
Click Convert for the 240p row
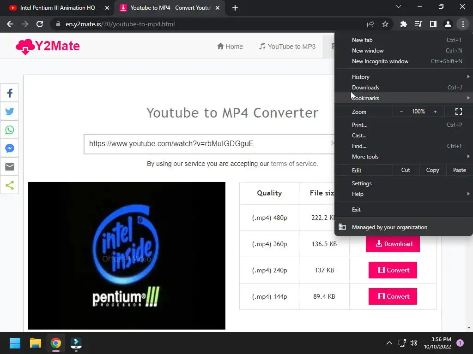click(393, 270)
